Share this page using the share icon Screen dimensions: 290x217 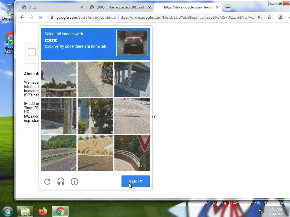(260, 17)
